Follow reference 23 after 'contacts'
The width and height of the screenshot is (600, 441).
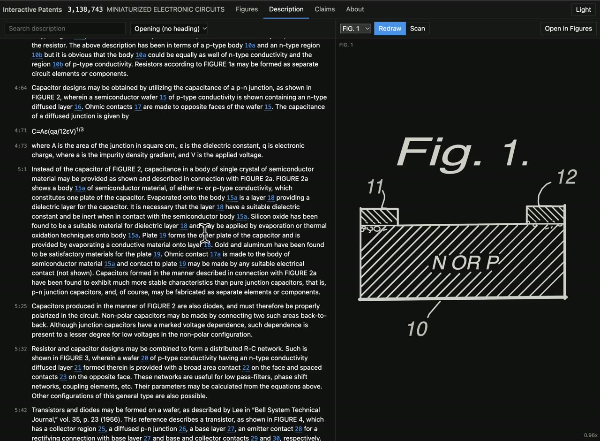coord(63,377)
